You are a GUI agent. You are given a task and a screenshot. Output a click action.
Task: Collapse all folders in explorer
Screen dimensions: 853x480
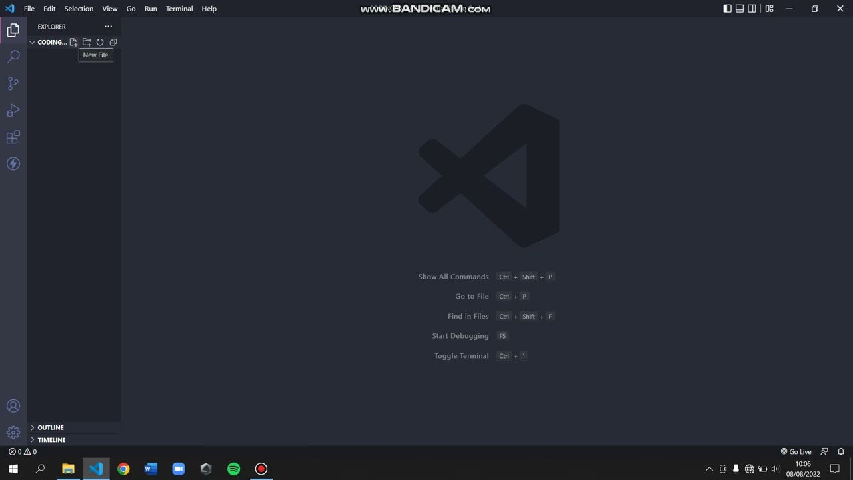point(113,42)
